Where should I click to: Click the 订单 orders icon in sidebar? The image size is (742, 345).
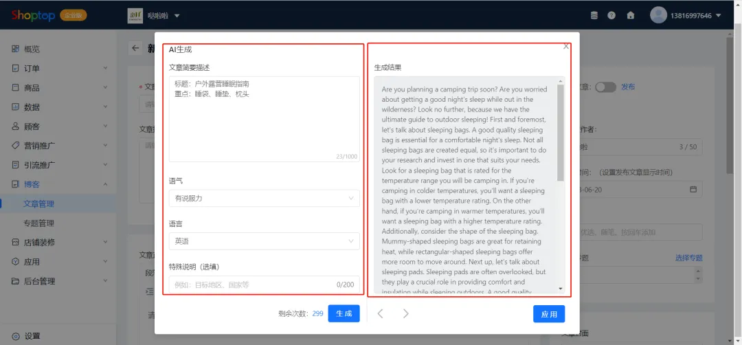click(16, 68)
